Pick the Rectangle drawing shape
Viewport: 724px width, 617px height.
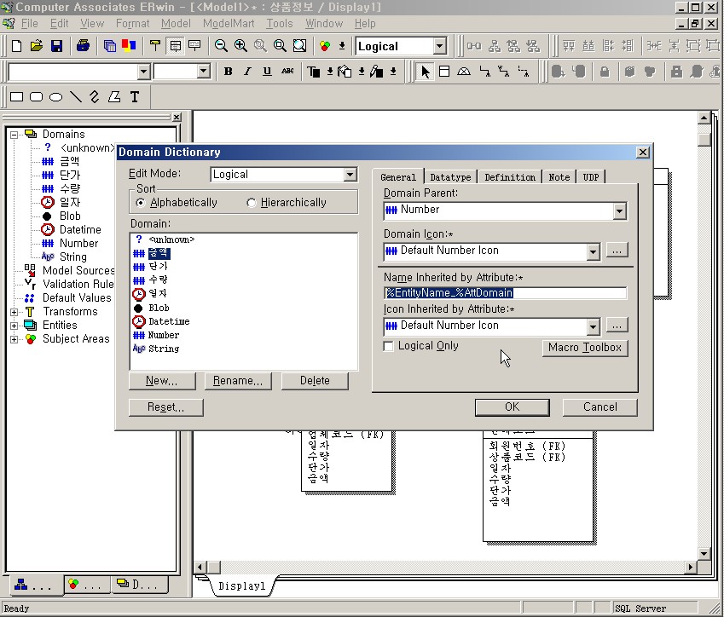(x=16, y=97)
